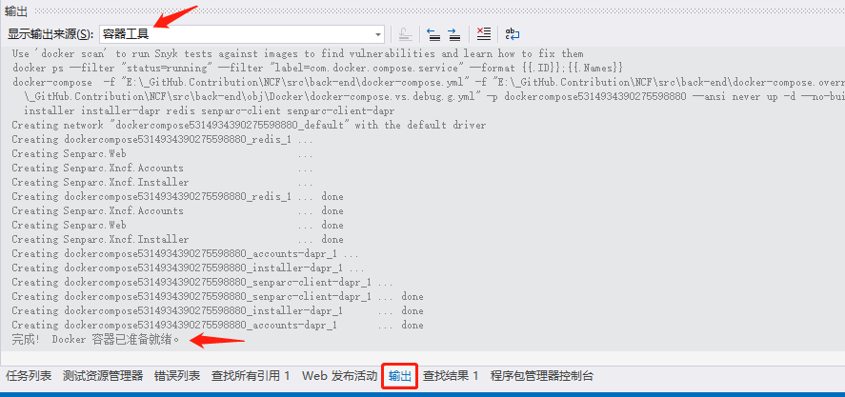845x397 pixels.
Task: Click 'Creating Senparc.Xncf.Installer ... done' line
Action: pyautogui.click(x=177, y=239)
